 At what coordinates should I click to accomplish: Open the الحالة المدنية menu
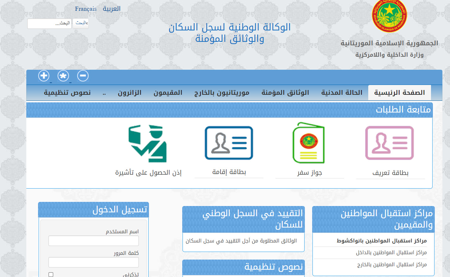(342, 93)
